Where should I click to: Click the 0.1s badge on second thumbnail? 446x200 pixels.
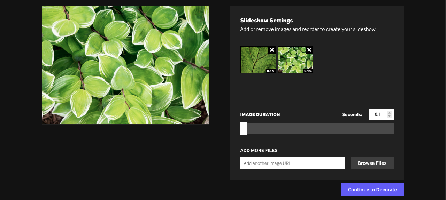[308, 71]
